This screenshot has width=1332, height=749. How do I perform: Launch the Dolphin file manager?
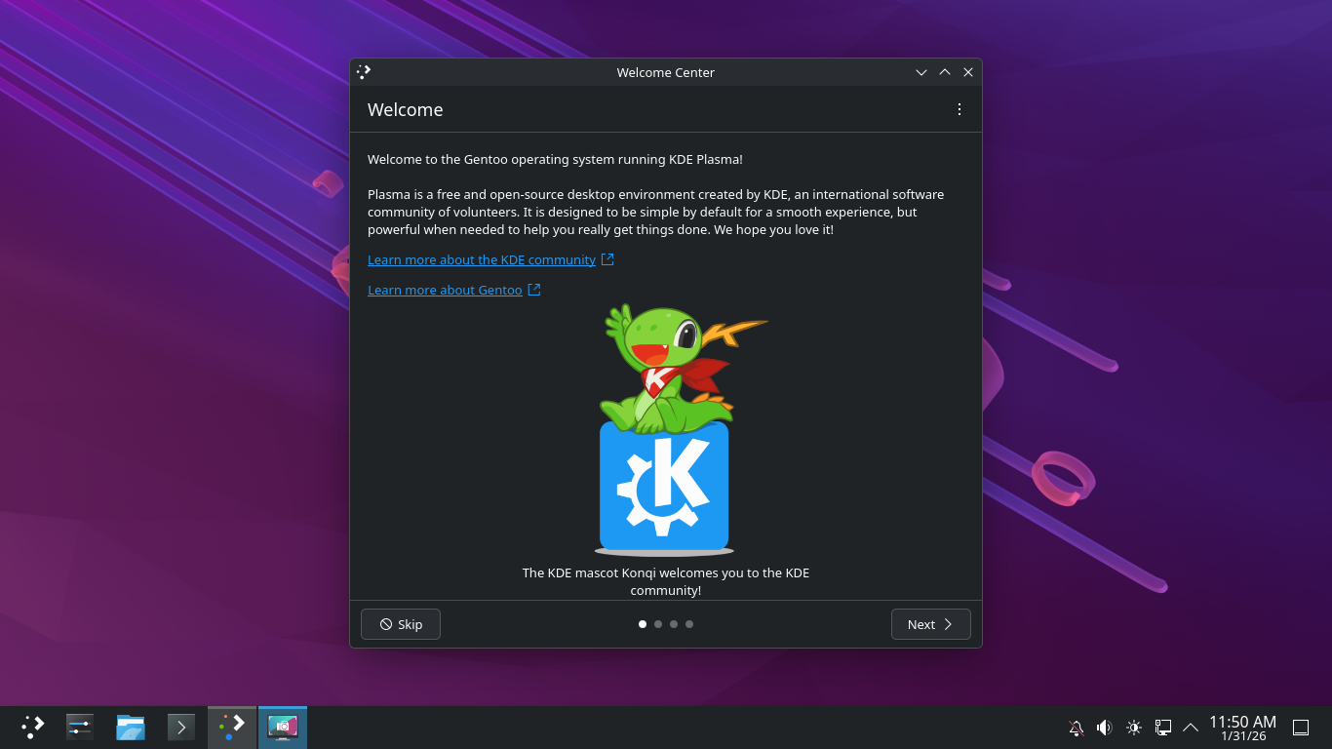(x=131, y=727)
